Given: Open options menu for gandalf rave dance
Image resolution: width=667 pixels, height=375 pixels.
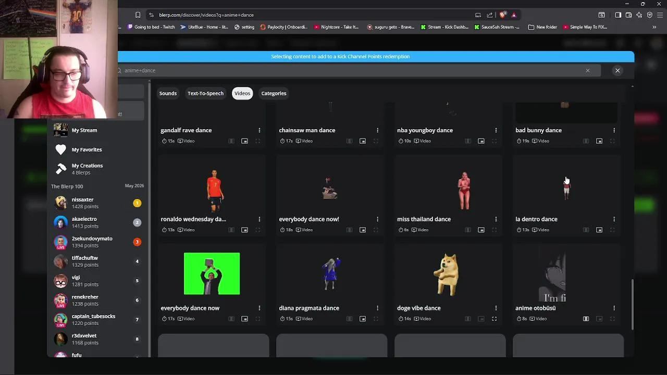Looking at the screenshot, I should pos(259,130).
